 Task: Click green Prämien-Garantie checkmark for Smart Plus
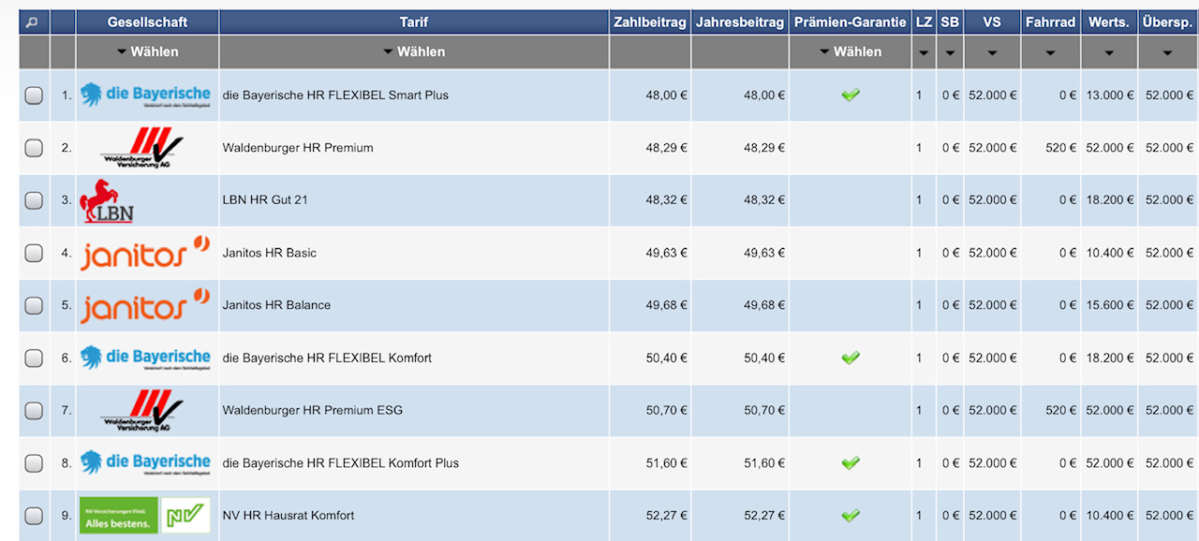click(x=851, y=95)
